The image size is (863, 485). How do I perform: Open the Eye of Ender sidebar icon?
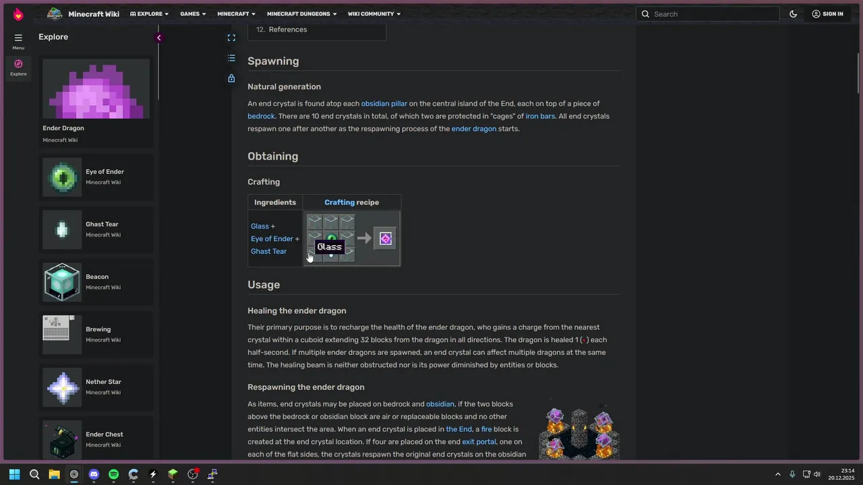point(62,177)
